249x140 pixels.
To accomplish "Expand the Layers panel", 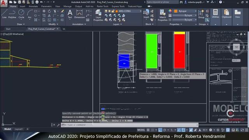I will [x=117, y=24].
